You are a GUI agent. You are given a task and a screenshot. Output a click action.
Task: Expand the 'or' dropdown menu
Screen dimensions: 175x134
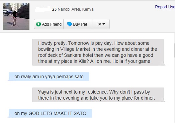click(101, 24)
